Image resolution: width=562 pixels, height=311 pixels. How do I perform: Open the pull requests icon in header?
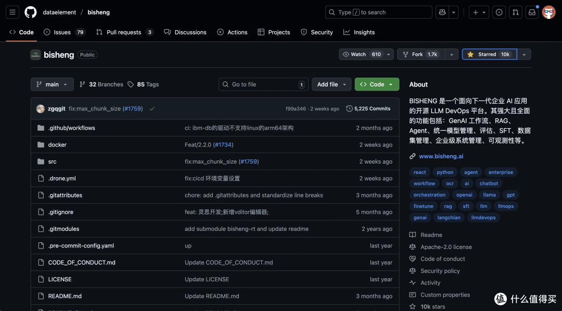(x=515, y=12)
